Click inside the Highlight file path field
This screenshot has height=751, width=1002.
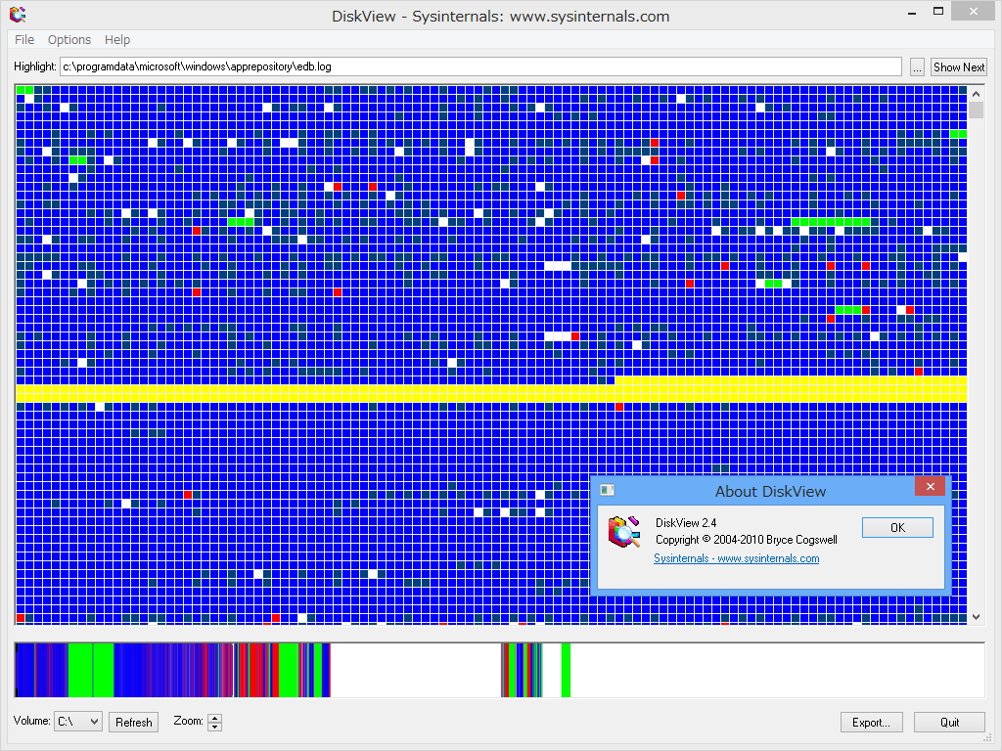click(479, 66)
